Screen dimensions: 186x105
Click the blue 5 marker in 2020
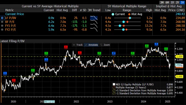(5, 74)
